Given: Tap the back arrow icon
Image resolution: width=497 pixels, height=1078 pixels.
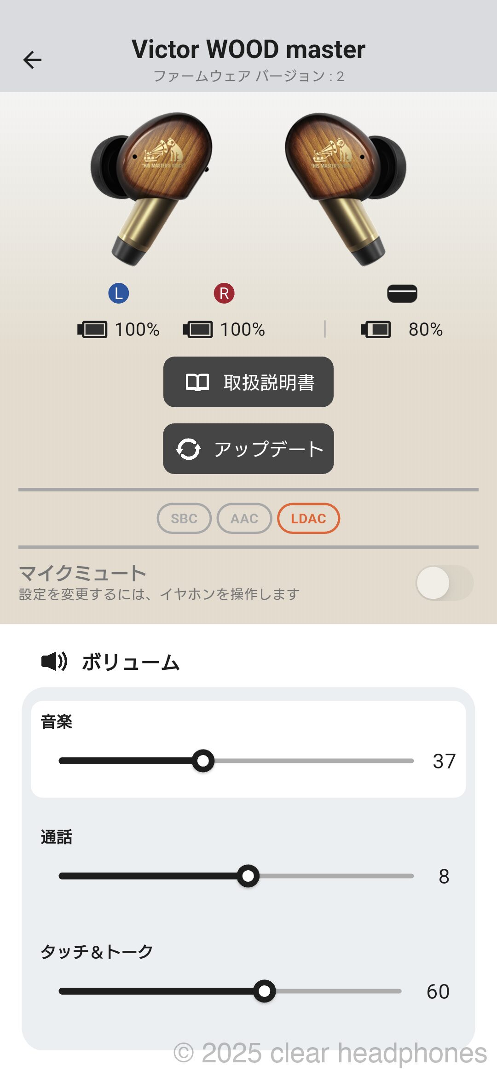Looking at the screenshot, I should click(32, 60).
